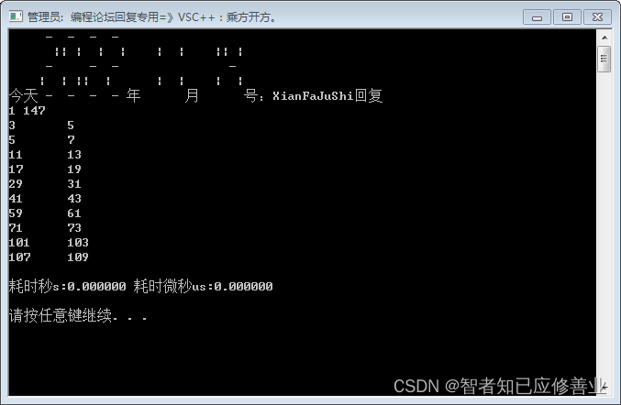621x405 pixels.
Task: Click the XianFaJuShi回复 text in console
Action: click(x=327, y=95)
